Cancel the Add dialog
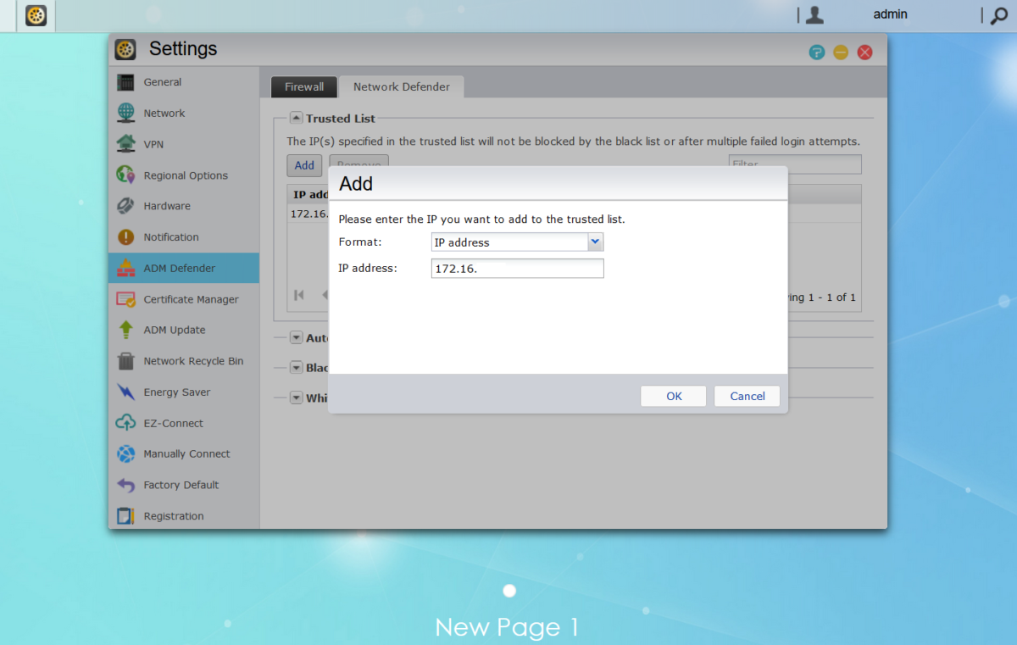Screen dimensions: 1017x645 pos(747,396)
